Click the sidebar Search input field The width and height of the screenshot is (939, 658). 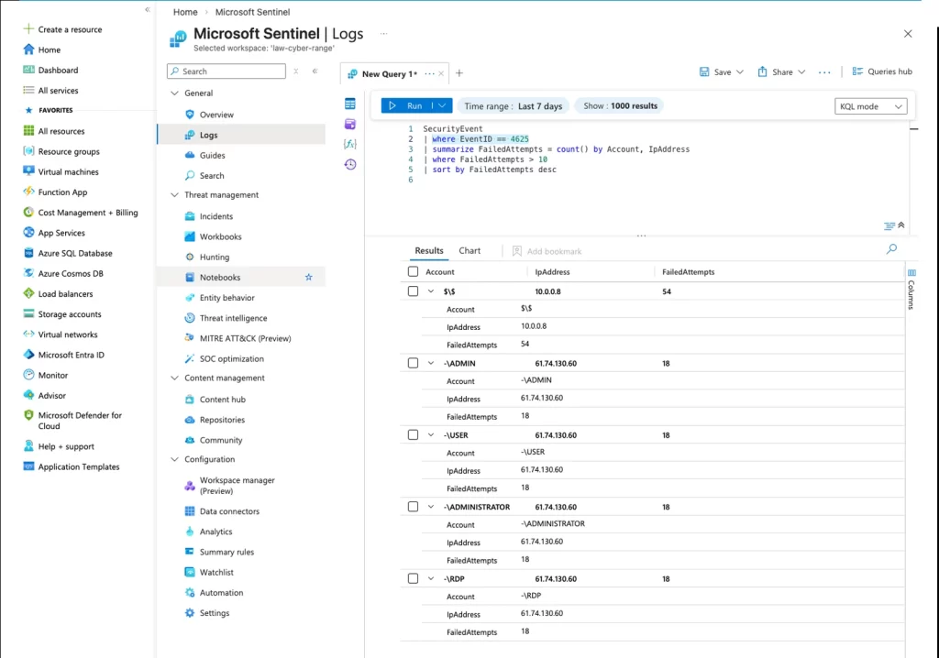pos(226,71)
